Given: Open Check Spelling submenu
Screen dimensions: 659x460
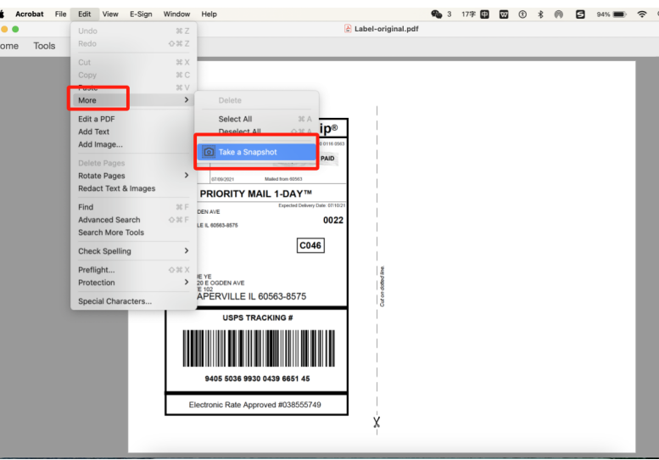Looking at the screenshot, I should pos(134,251).
